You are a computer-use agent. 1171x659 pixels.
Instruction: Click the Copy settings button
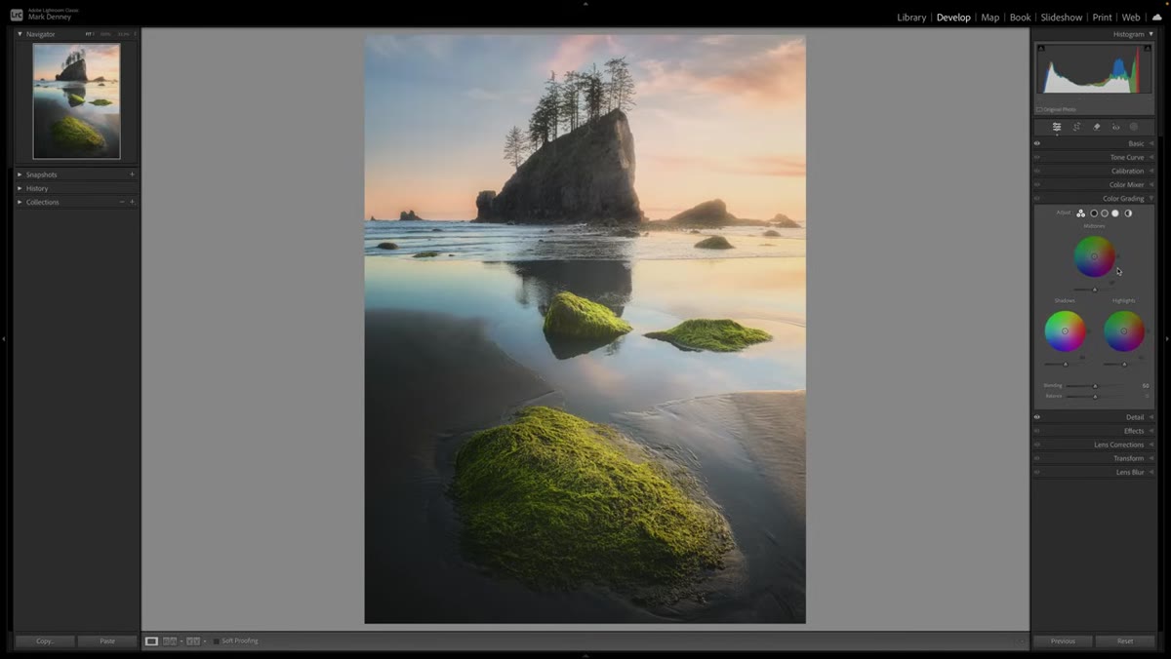tap(45, 641)
